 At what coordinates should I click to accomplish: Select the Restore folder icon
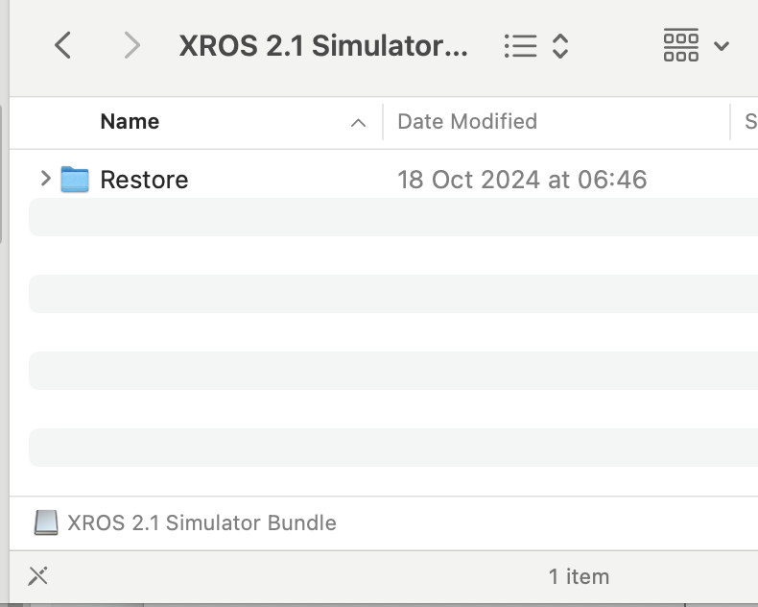[x=75, y=179]
